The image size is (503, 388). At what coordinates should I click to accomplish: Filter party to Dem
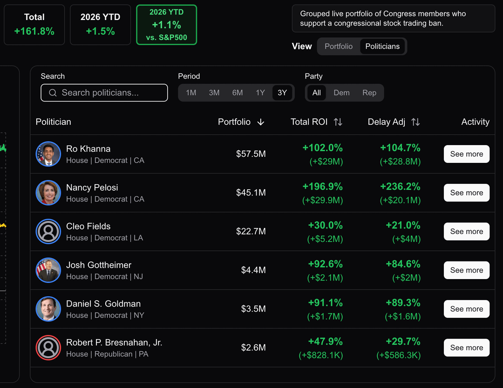click(x=341, y=93)
